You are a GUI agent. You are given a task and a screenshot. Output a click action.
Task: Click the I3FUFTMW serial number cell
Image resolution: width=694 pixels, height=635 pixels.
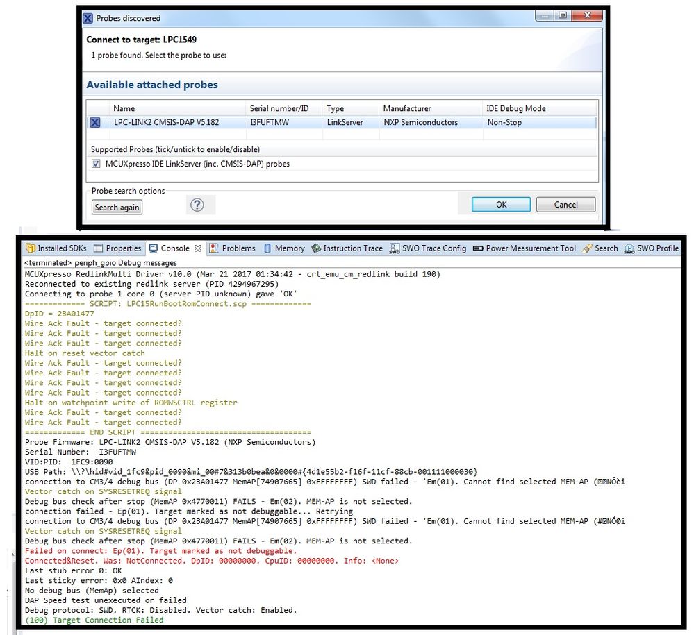tap(270, 123)
